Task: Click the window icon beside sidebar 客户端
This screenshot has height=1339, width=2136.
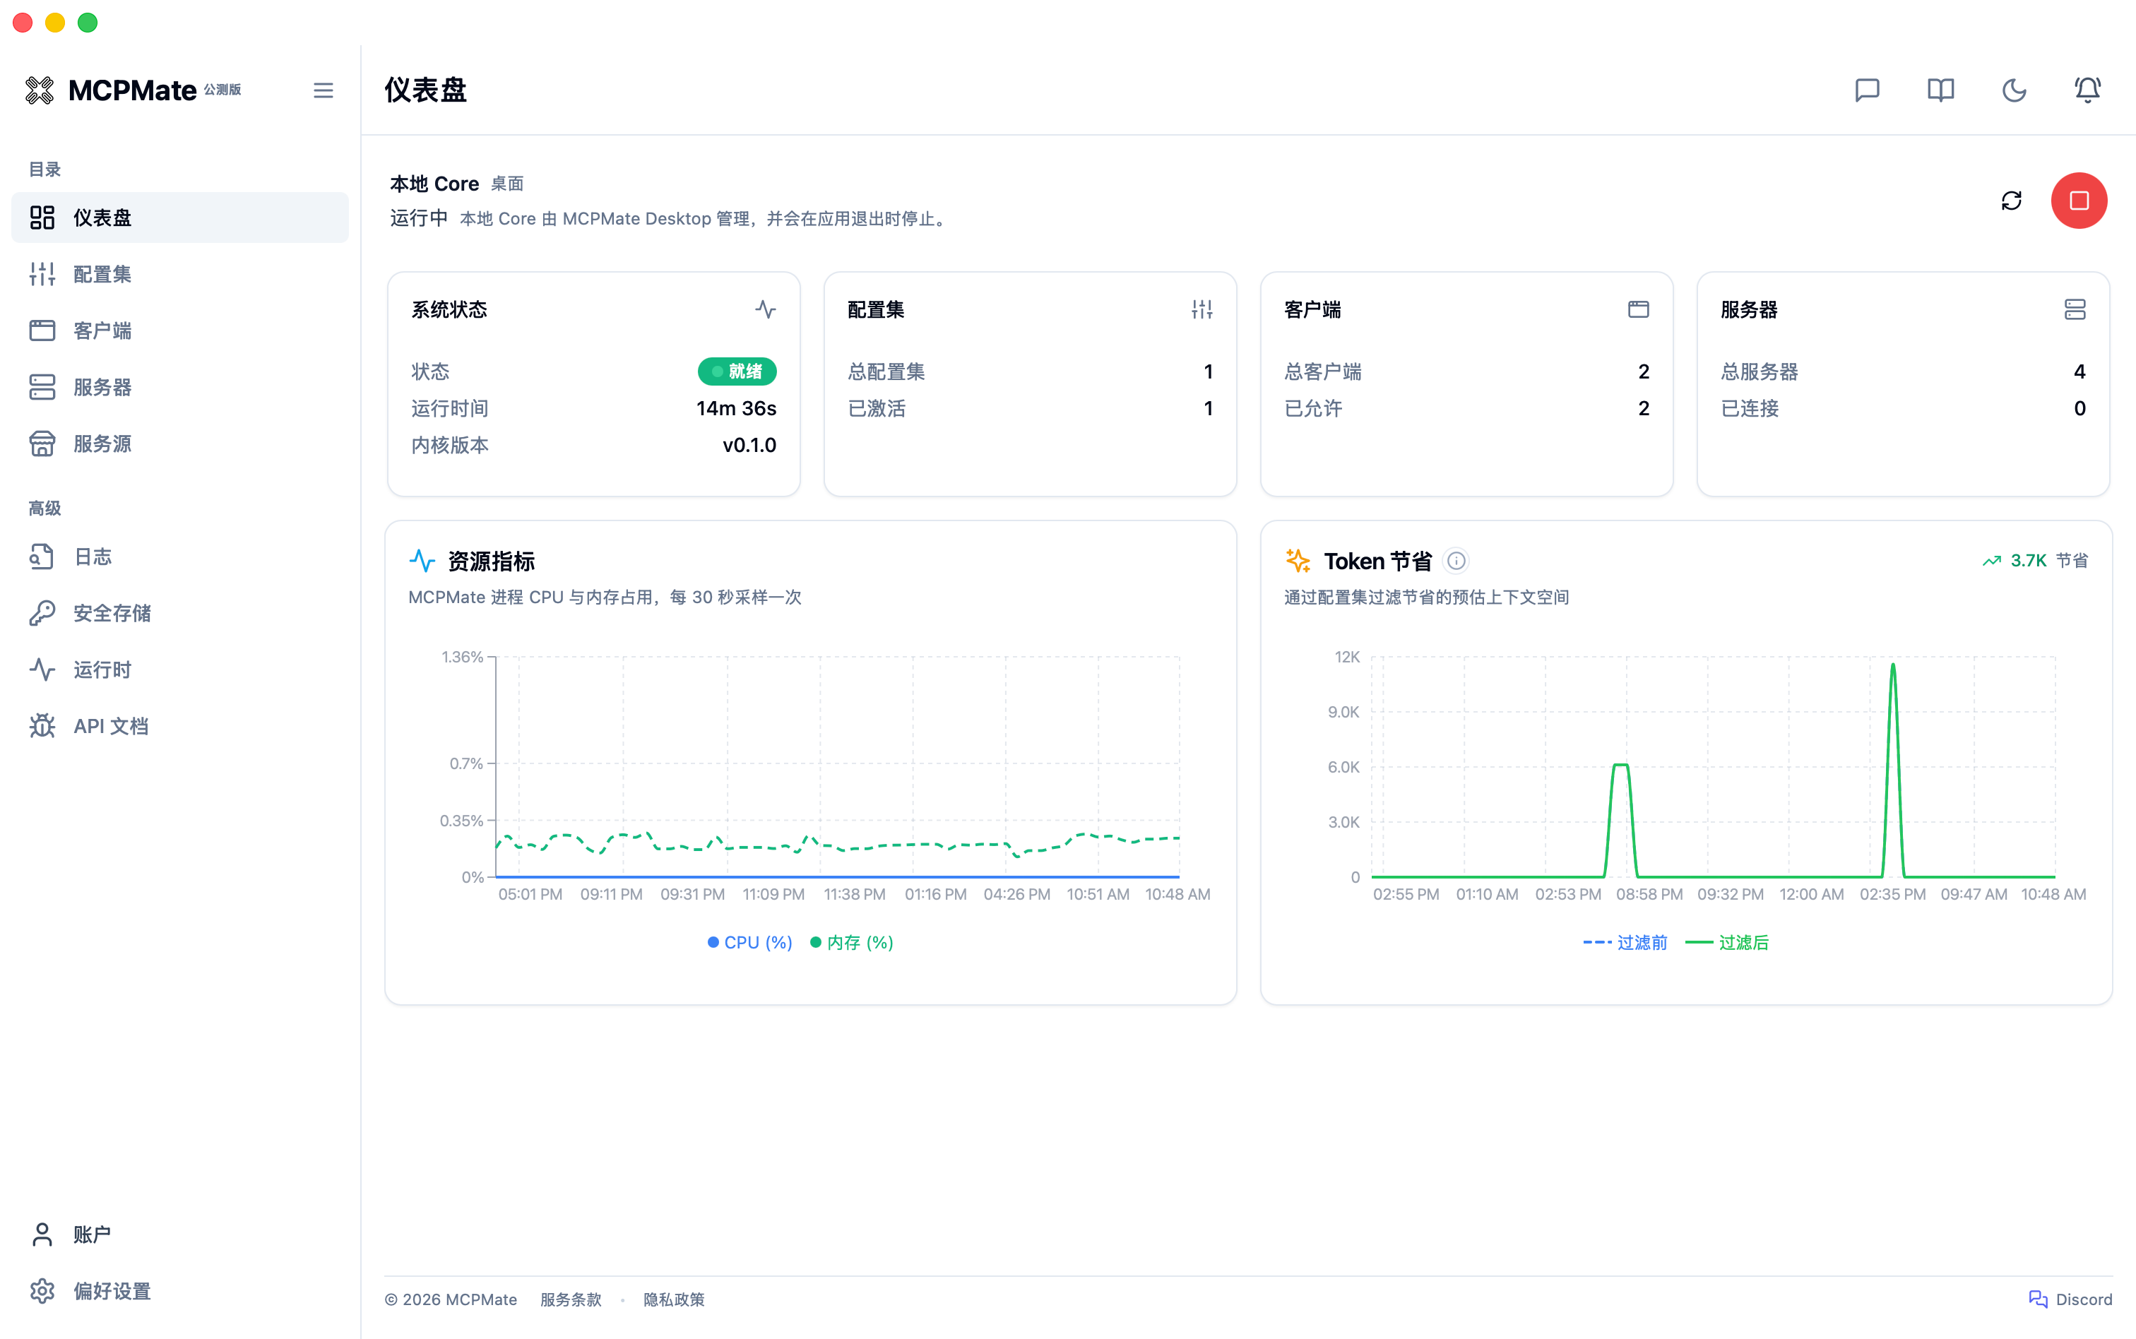Action: (x=42, y=331)
